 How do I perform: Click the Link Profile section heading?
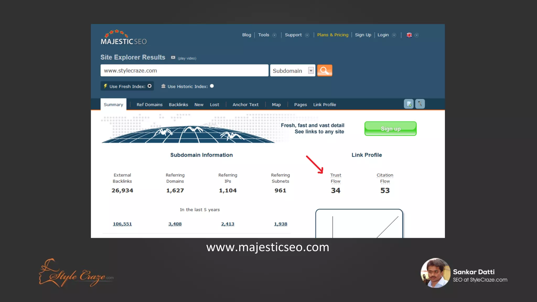pos(367,155)
